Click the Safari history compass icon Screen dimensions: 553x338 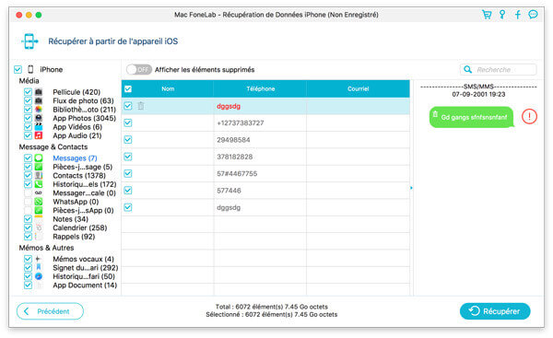point(39,276)
